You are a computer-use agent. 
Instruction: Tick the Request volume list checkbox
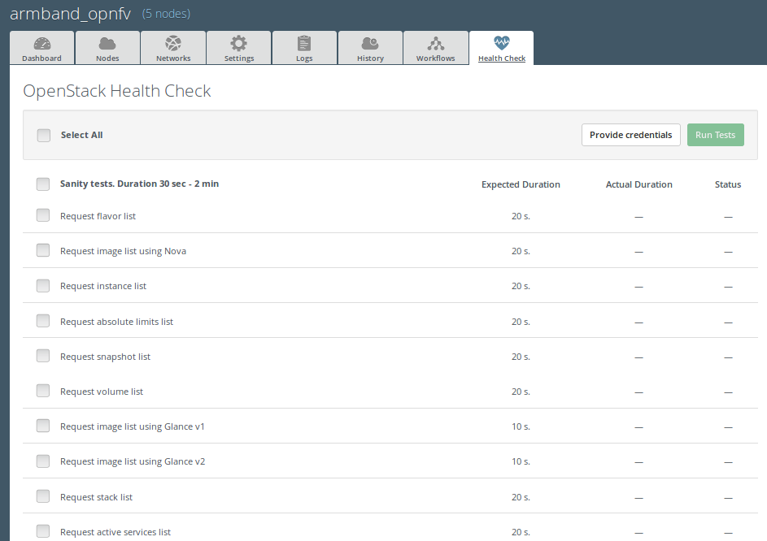click(x=43, y=391)
